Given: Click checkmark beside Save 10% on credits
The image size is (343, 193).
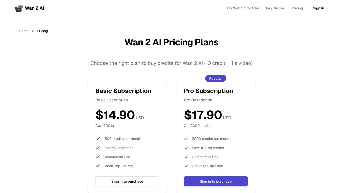Looking at the screenshot, I should (x=186, y=148).
